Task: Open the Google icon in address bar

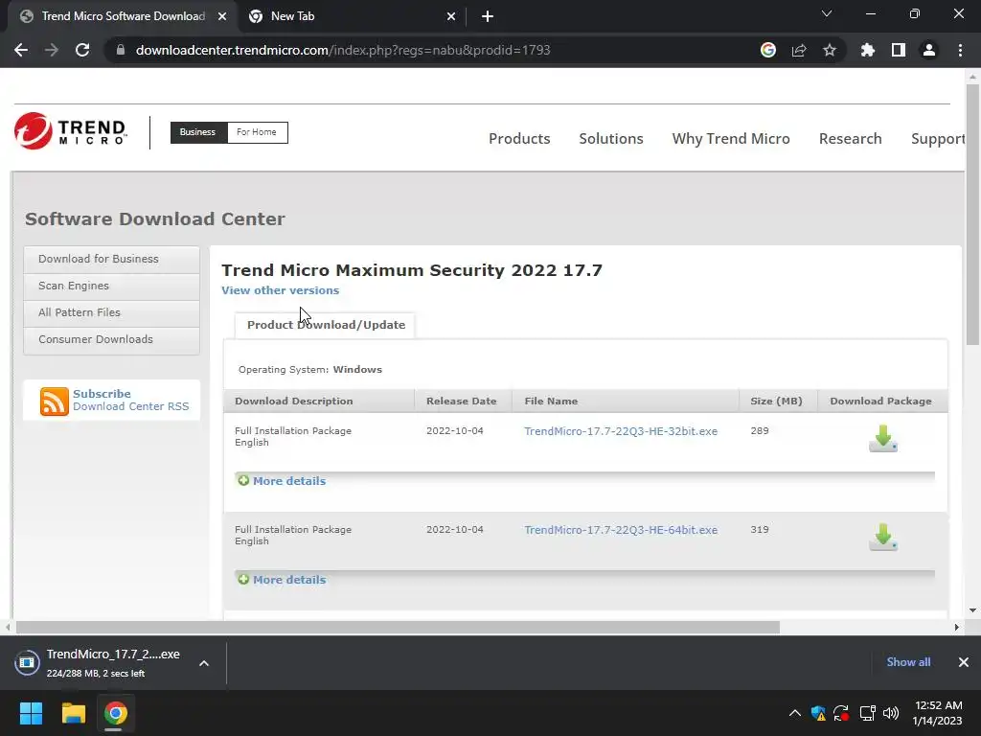Action: [x=767, y=50]
